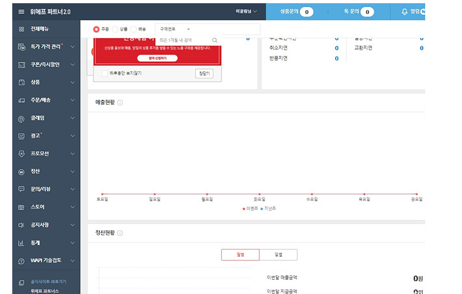Expand the 광고 menu chevron
462x294 pixels.
pos(73,136)
